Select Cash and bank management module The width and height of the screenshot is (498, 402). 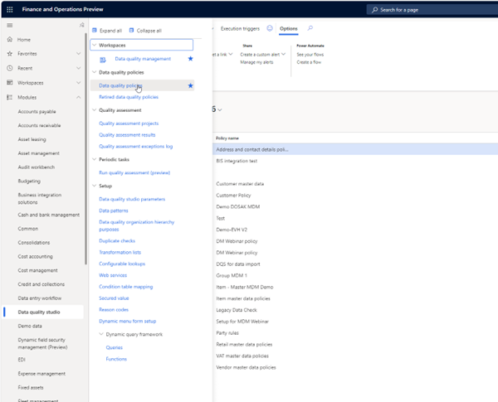point(49,215)
